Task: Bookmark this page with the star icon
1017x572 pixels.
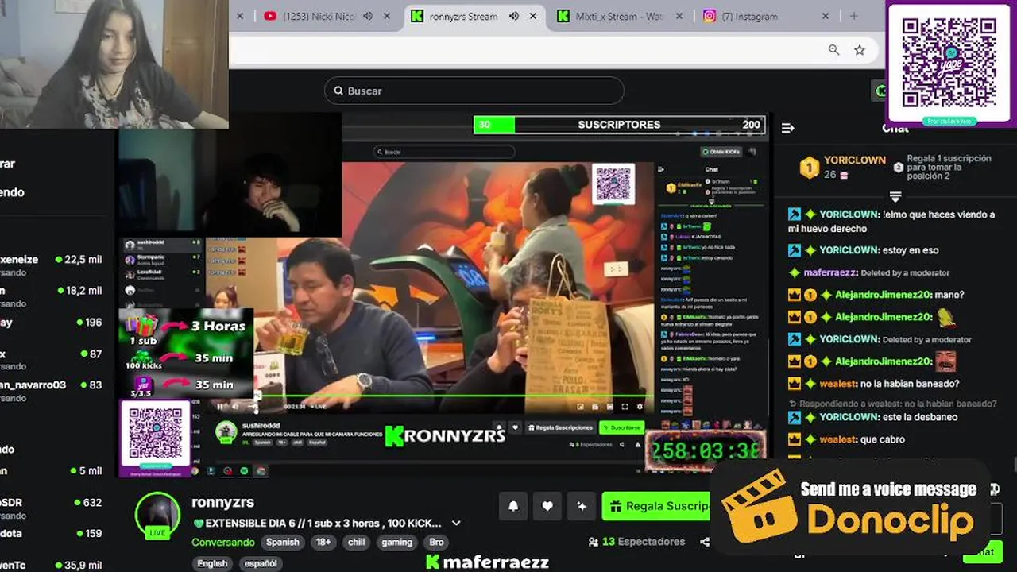Action: pyautogui.click(x=860, y=50)
